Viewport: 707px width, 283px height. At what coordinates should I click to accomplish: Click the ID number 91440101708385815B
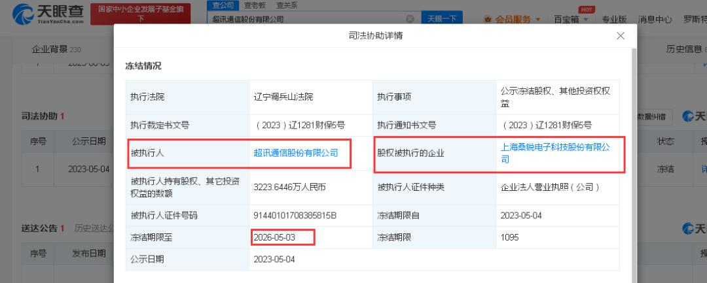coord(295,216)
